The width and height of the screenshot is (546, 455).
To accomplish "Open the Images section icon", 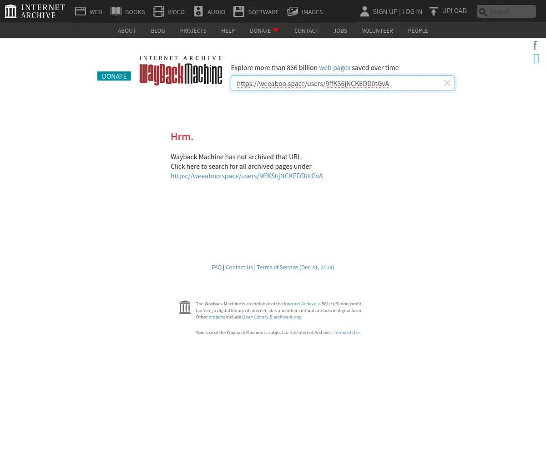I will click(x=293, y=11).
